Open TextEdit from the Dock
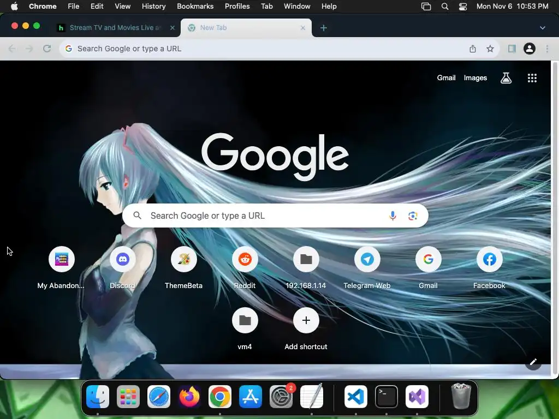Viewport: 559px width, 419px height. coord(312,397)
